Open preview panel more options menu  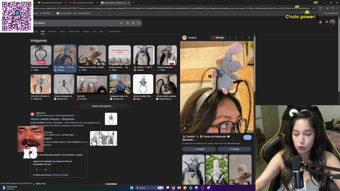242,38
